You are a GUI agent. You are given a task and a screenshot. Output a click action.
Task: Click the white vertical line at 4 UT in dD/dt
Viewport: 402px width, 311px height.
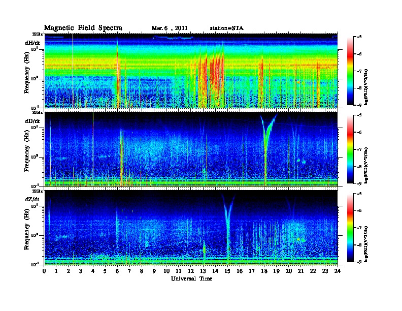93,149
